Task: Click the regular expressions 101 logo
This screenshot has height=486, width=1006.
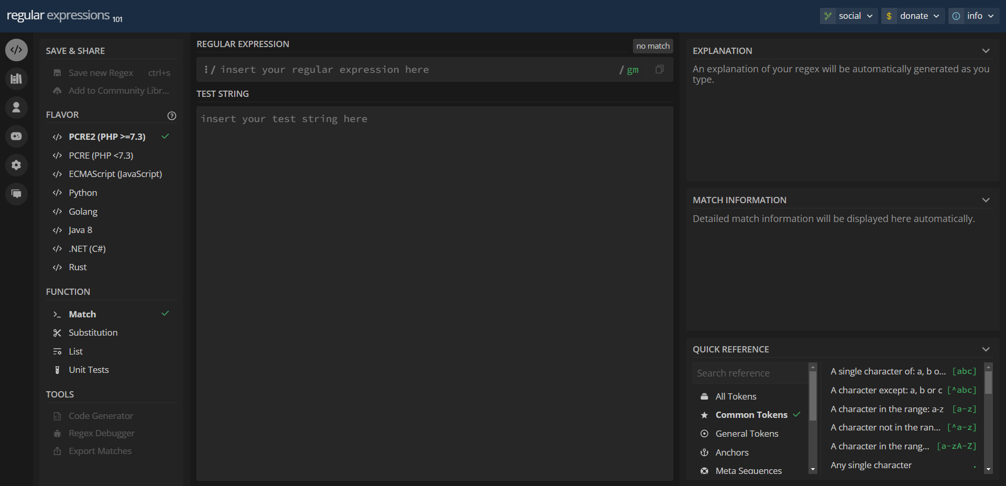Action: 64,16
